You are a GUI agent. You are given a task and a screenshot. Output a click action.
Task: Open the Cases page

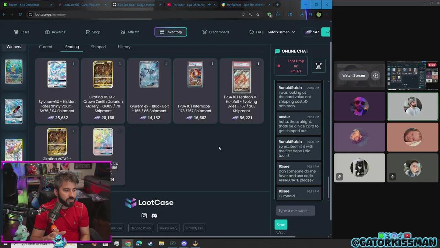[22, 32]
